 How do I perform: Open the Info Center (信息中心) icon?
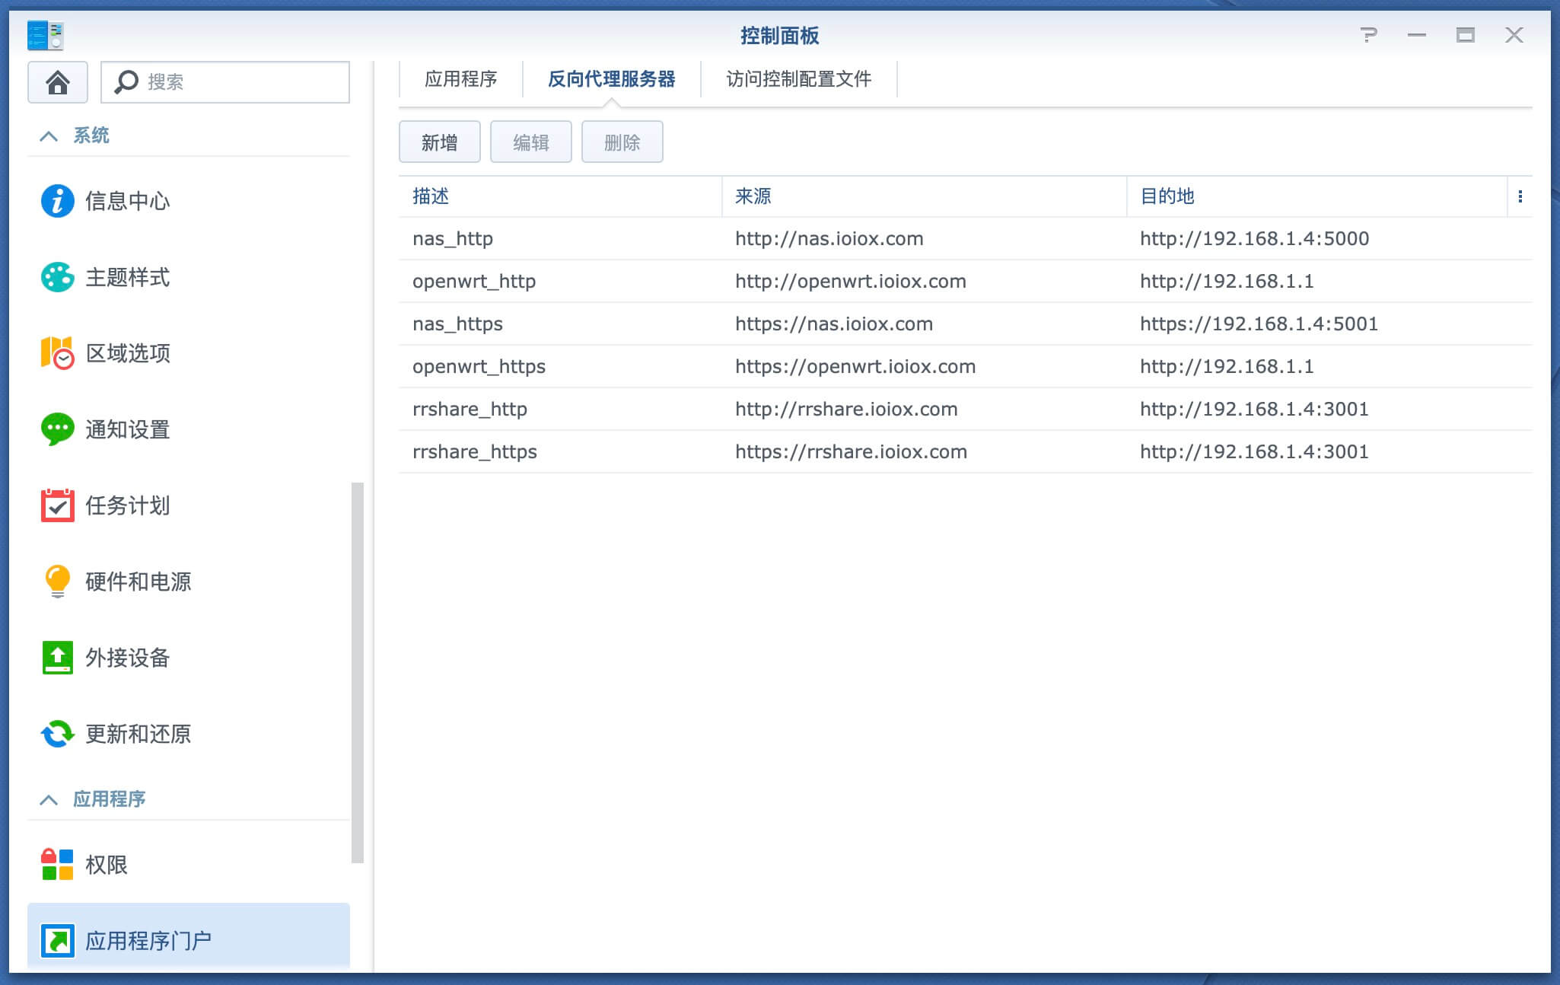(x=57, y=201)
